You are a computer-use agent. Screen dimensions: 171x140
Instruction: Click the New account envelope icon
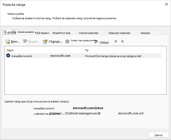8,41
